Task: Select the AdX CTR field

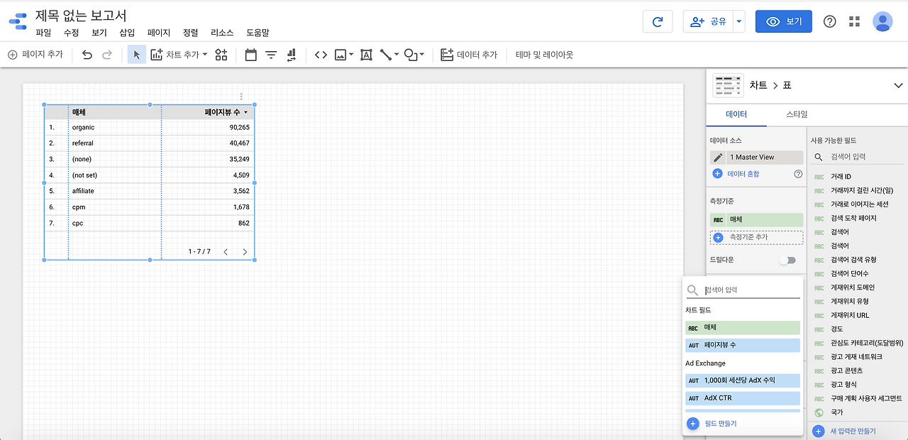Action: 742,398
